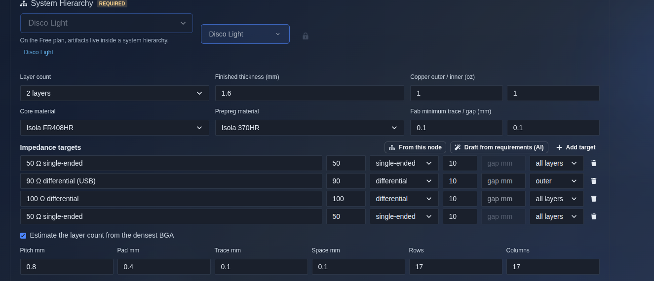Click gap mm field of 100 Ω differential row

coord(503,199)
